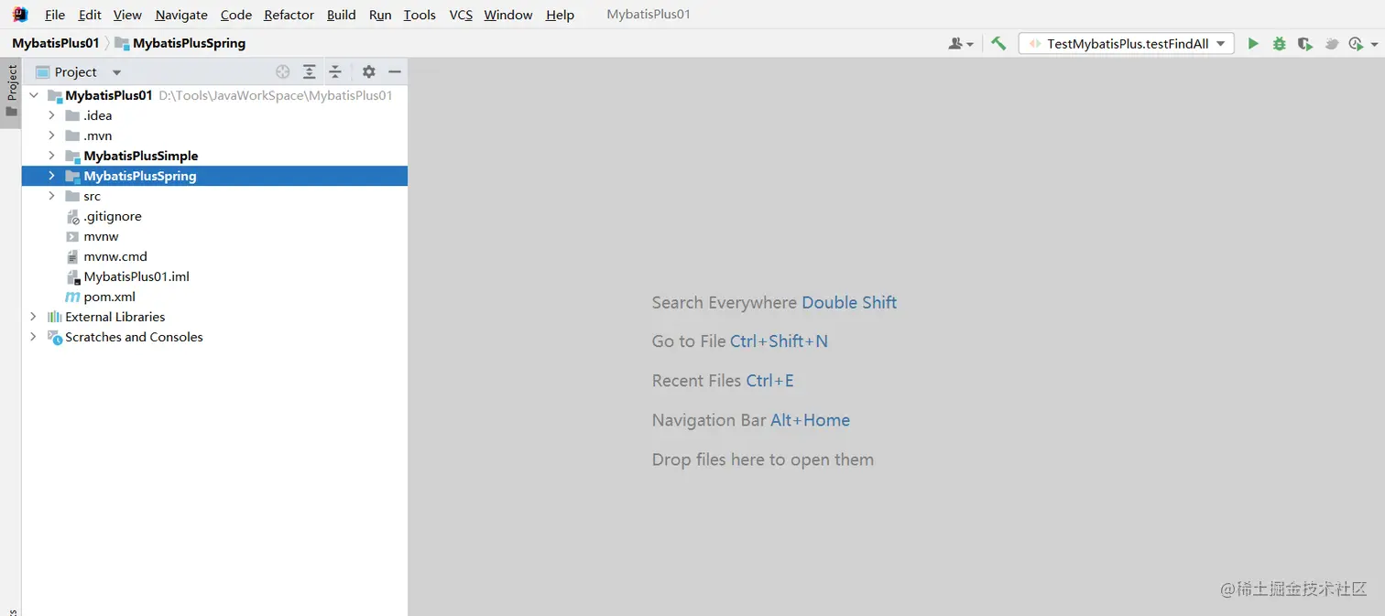Image resolution: width=1385 pixels, height=616 pixels.
Task: Open the Navigate menu
Action: pyautogui.click(x=181, y=15)
